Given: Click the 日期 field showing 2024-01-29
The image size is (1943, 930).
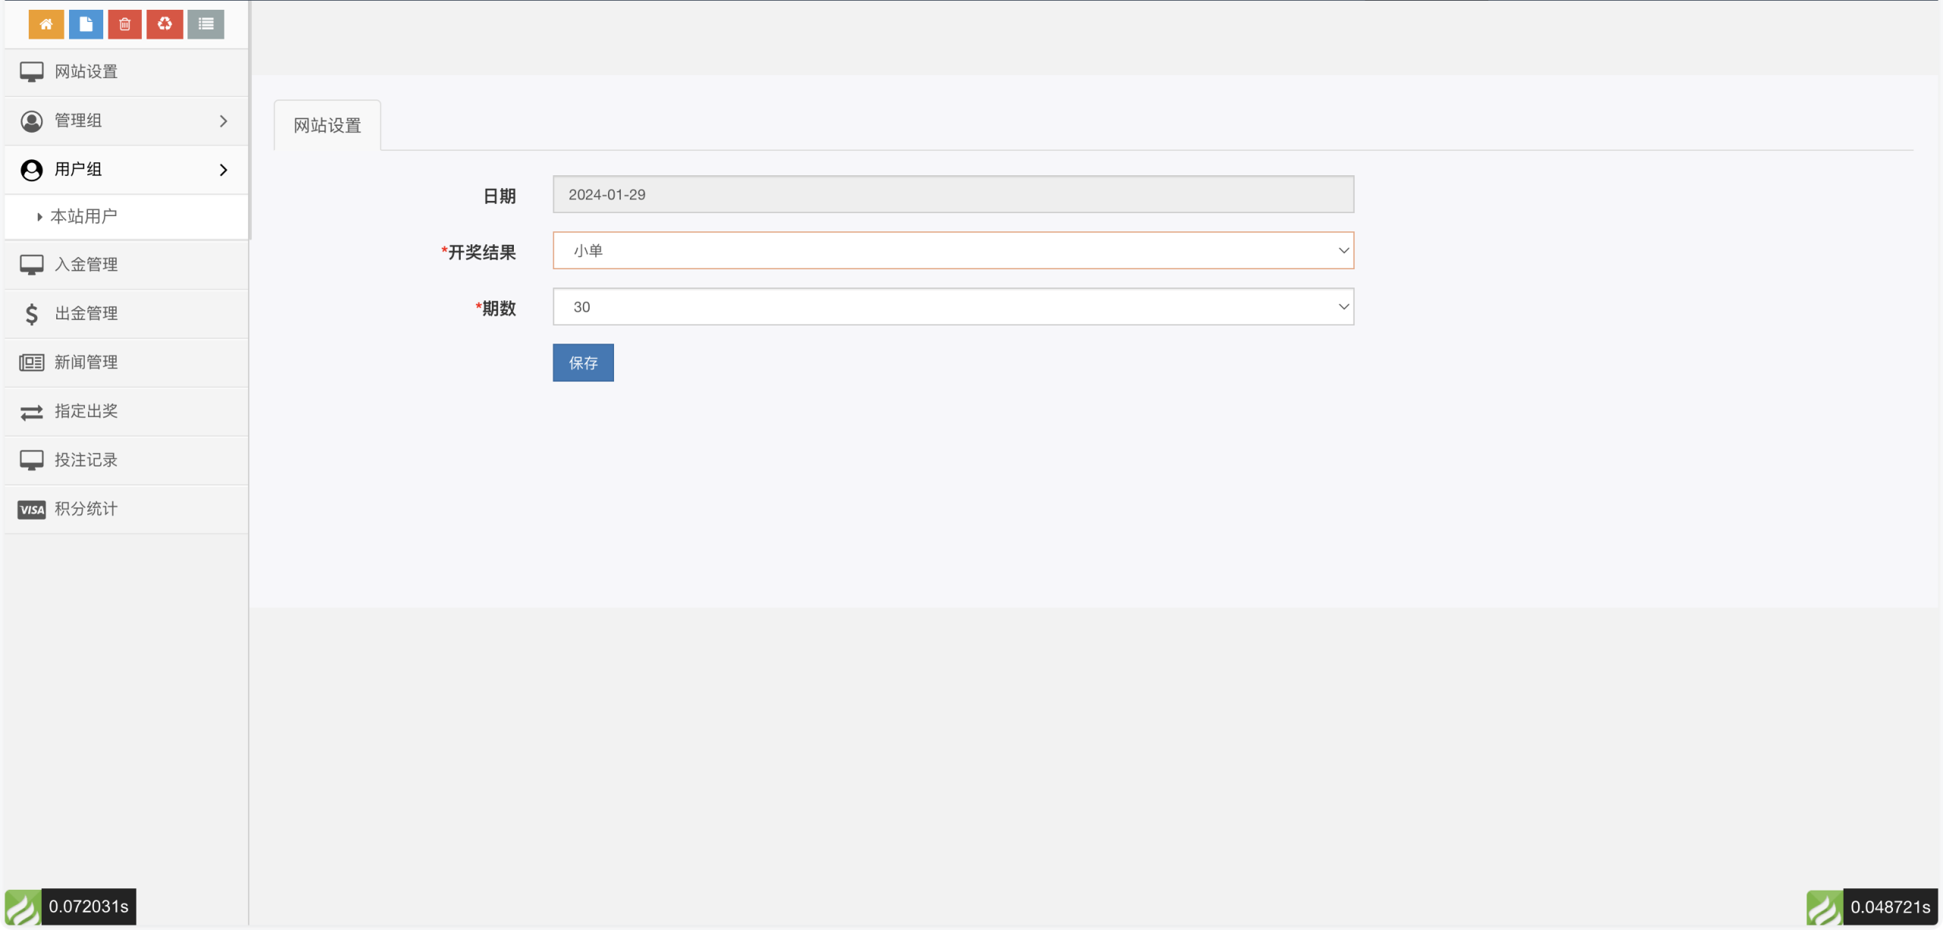Looking at the screenshot, I should coord(953,194).
